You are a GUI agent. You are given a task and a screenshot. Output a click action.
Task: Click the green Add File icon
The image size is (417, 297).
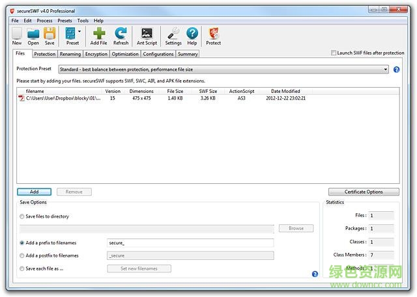point(98,34)
